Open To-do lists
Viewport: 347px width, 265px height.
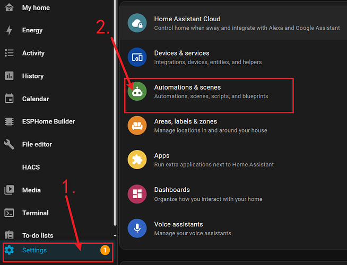coord(57,235)
